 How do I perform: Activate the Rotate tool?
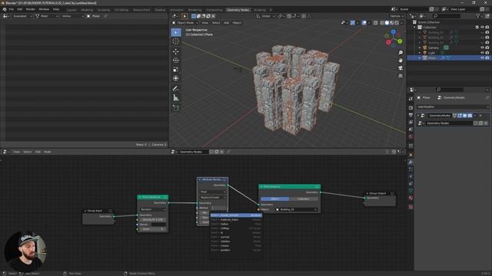pos(176,61)
